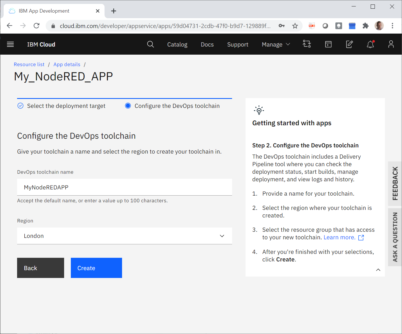Click the search magnifier icon in header
This screenshot has height=334, width=402.
pos(150,44)
